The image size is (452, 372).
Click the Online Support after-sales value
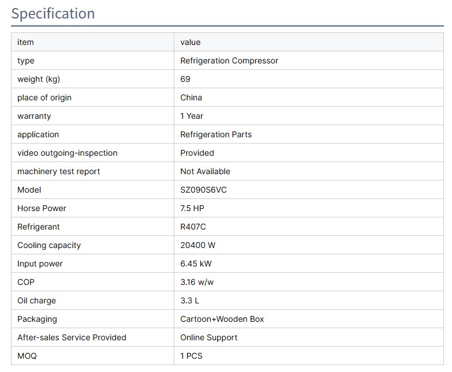pos(208,337)
